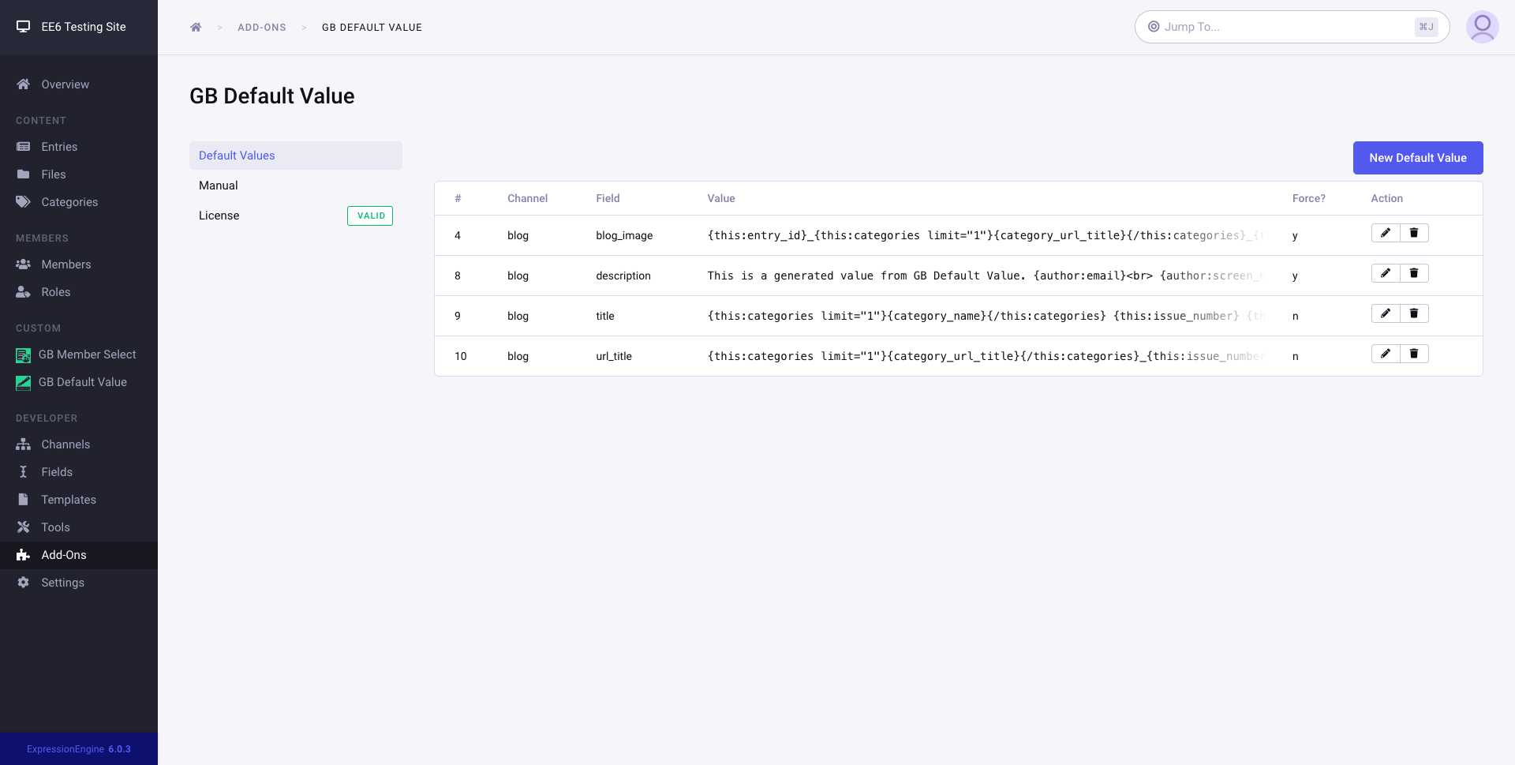Edit the url_title default value with pencil

pos(1386,354)
